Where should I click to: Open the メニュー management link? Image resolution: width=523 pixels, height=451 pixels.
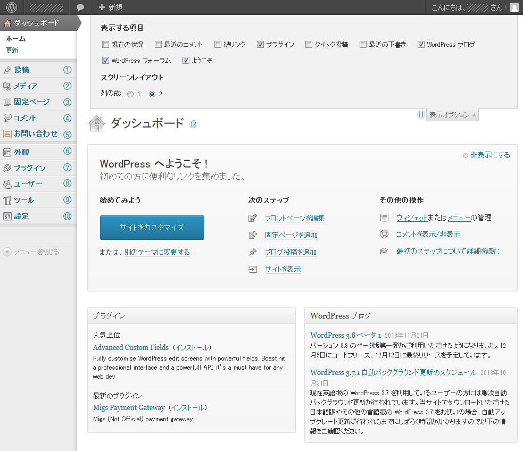coord(459,218)
